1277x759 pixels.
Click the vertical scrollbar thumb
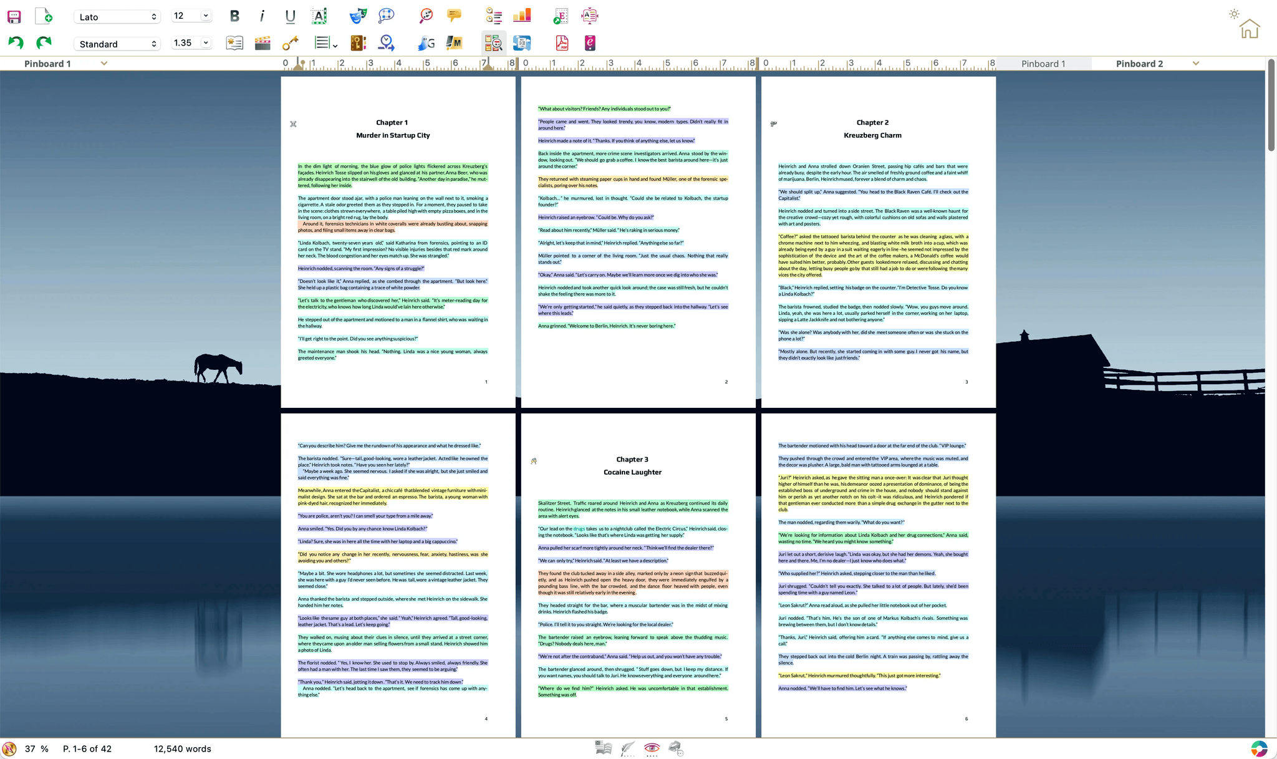coord(1271,105)
